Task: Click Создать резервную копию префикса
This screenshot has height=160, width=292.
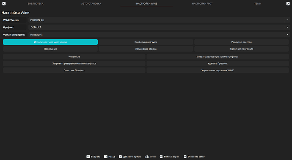Action: (218, 56)
